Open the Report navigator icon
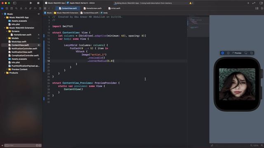Viewport: 264px width, 148px height. pos(40,8)
